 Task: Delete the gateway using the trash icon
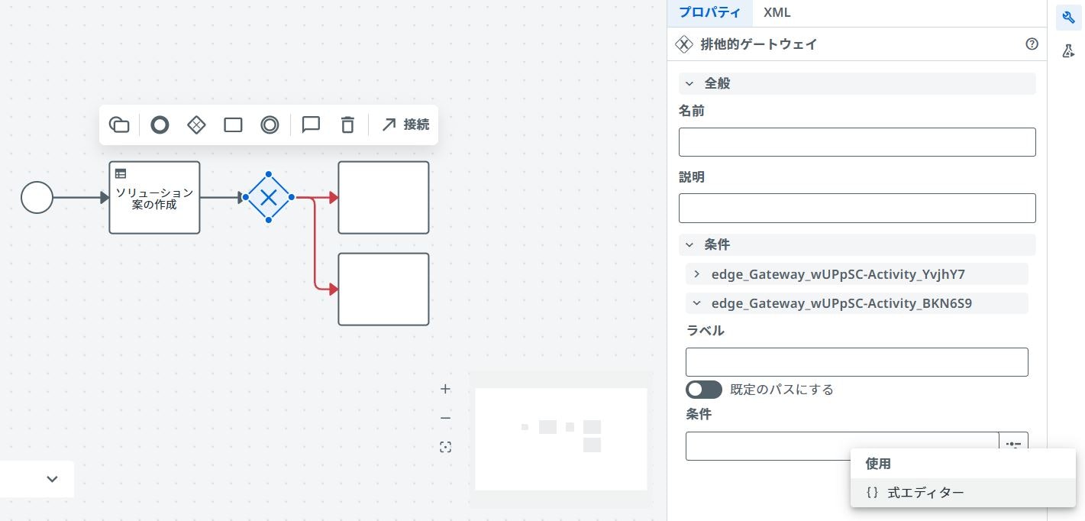pyautogui.click(x=347, y=125)
